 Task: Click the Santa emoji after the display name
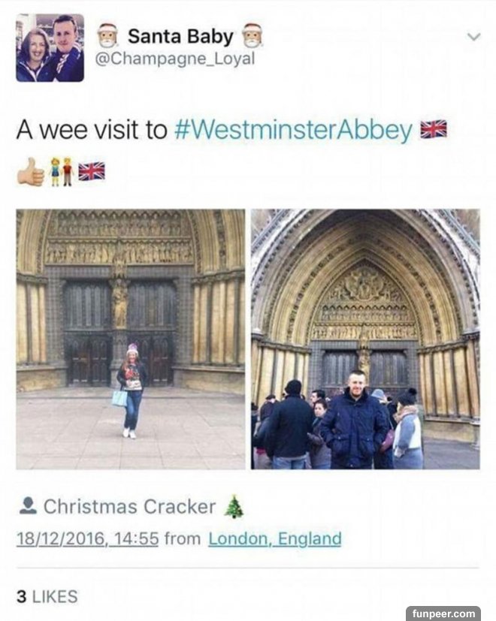tap(253, 35)
